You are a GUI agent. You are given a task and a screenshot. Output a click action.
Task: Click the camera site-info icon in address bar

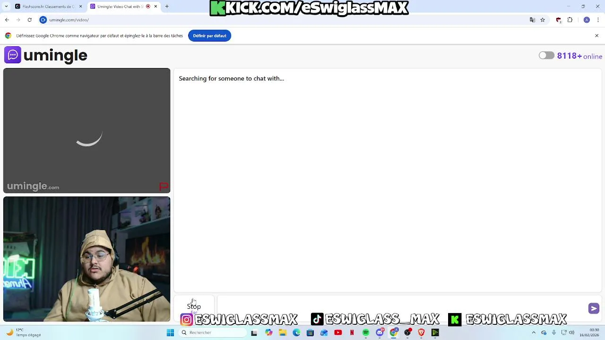[x=43, y=20]
